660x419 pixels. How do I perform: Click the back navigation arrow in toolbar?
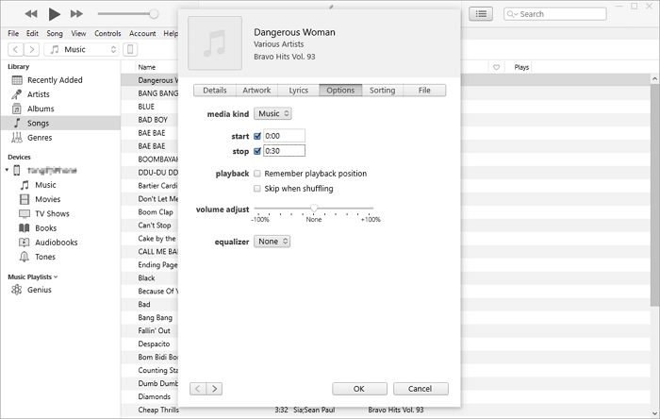[16, 49]
